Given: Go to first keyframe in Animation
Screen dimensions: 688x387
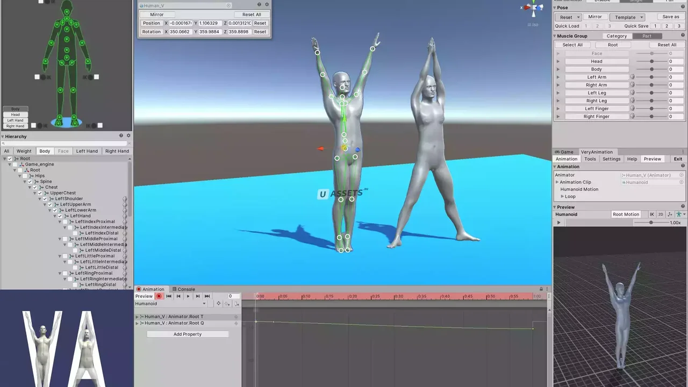Looking at the screenshot, I should (x=169, y=296).
